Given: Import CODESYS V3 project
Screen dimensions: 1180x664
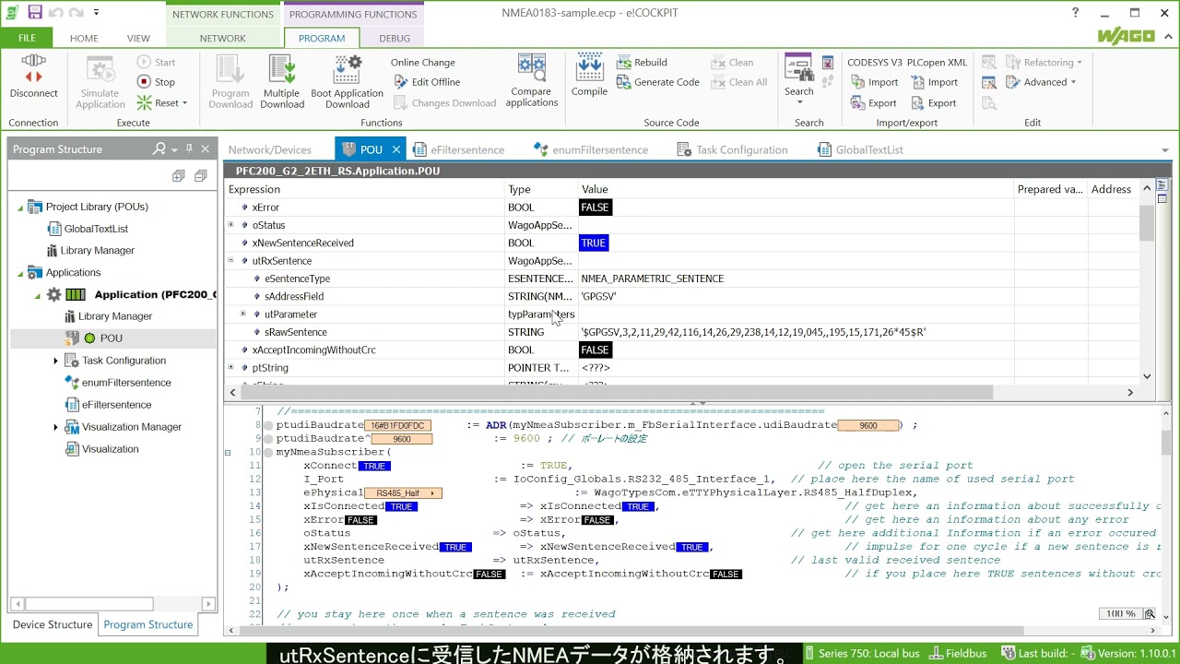Looking at the screenshot, I should tap(873, 82).
